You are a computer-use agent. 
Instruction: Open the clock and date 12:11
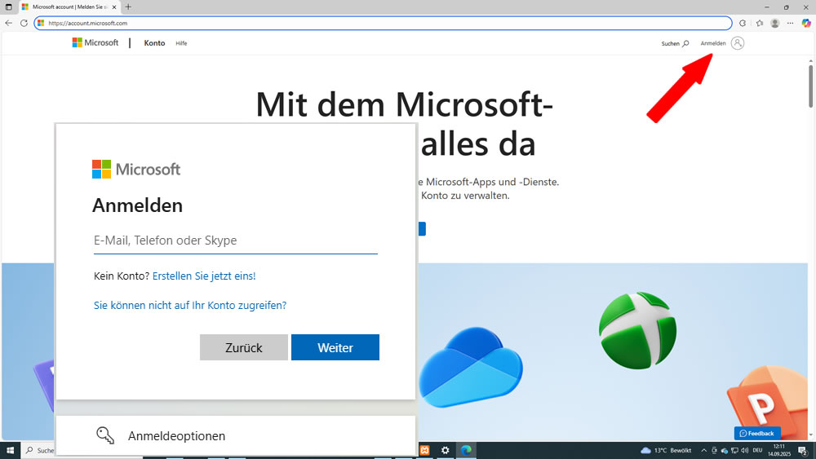[779, 450]
